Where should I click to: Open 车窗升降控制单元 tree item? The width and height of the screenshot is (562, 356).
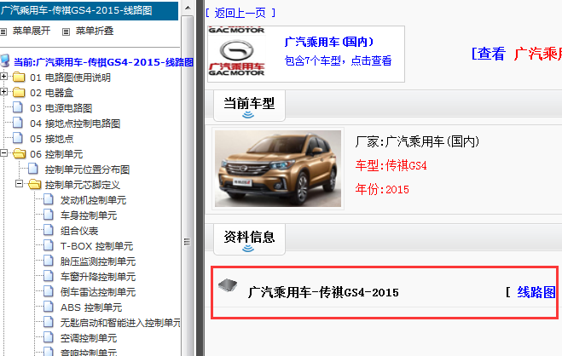coord(98,278)
